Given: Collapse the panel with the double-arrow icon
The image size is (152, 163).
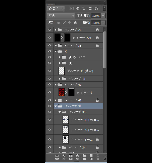Looking at the screenshot, I should [x=100, y=2].
